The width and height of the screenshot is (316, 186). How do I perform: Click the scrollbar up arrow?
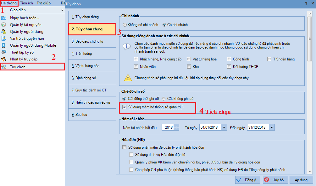tap(310, 14)
